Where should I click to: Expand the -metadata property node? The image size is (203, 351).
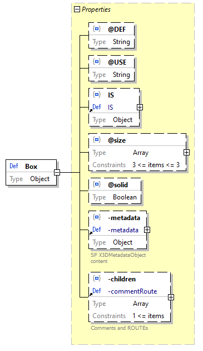coord(147,230)
